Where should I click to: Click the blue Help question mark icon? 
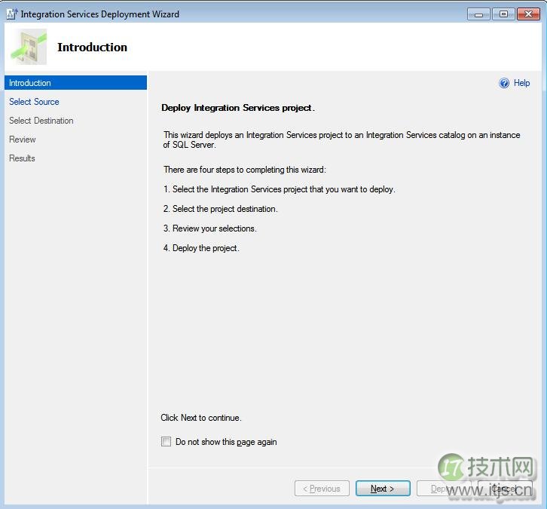(504, 84)
